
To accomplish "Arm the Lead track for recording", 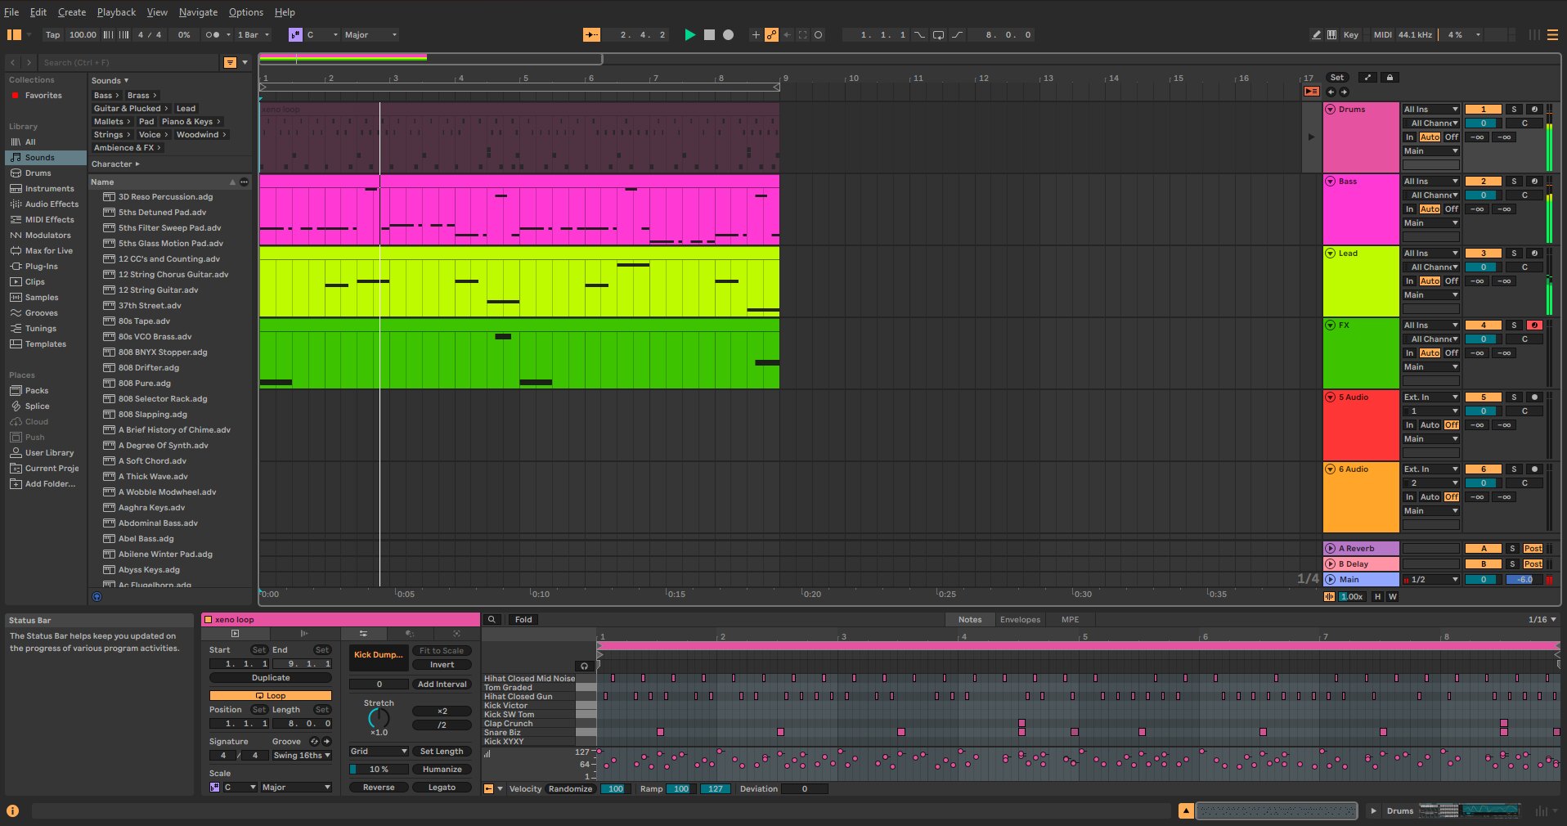I will tap(1534, 254).
